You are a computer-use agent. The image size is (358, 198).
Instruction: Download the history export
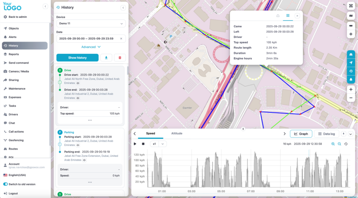(106, 58)
